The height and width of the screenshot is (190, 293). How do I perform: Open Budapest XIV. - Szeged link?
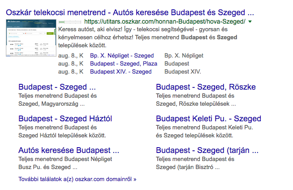pyautogui.click(x=121, y=72)
